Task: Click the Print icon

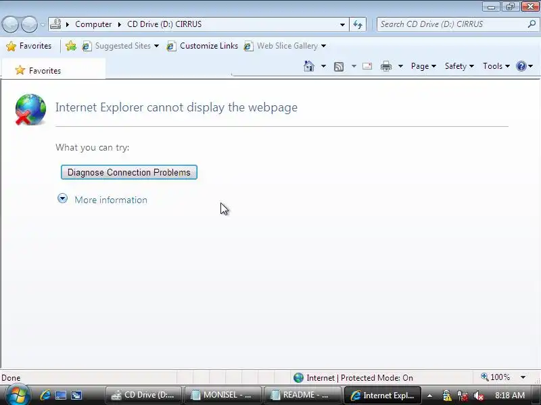Action: (x=385, y=65)
